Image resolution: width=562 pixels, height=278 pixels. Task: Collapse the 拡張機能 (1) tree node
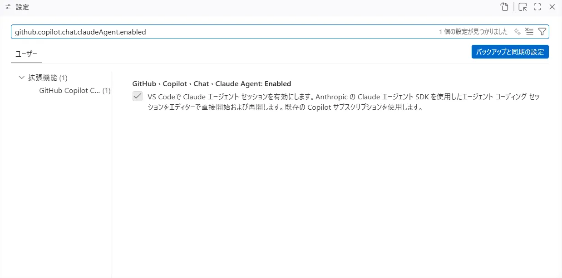21,78
